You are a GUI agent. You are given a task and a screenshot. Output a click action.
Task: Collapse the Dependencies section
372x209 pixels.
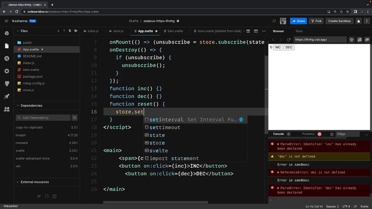tap(17, 106)
